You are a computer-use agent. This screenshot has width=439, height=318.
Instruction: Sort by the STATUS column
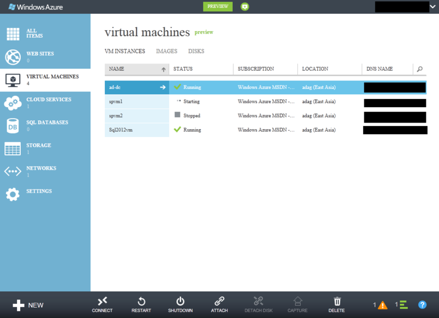201,69
